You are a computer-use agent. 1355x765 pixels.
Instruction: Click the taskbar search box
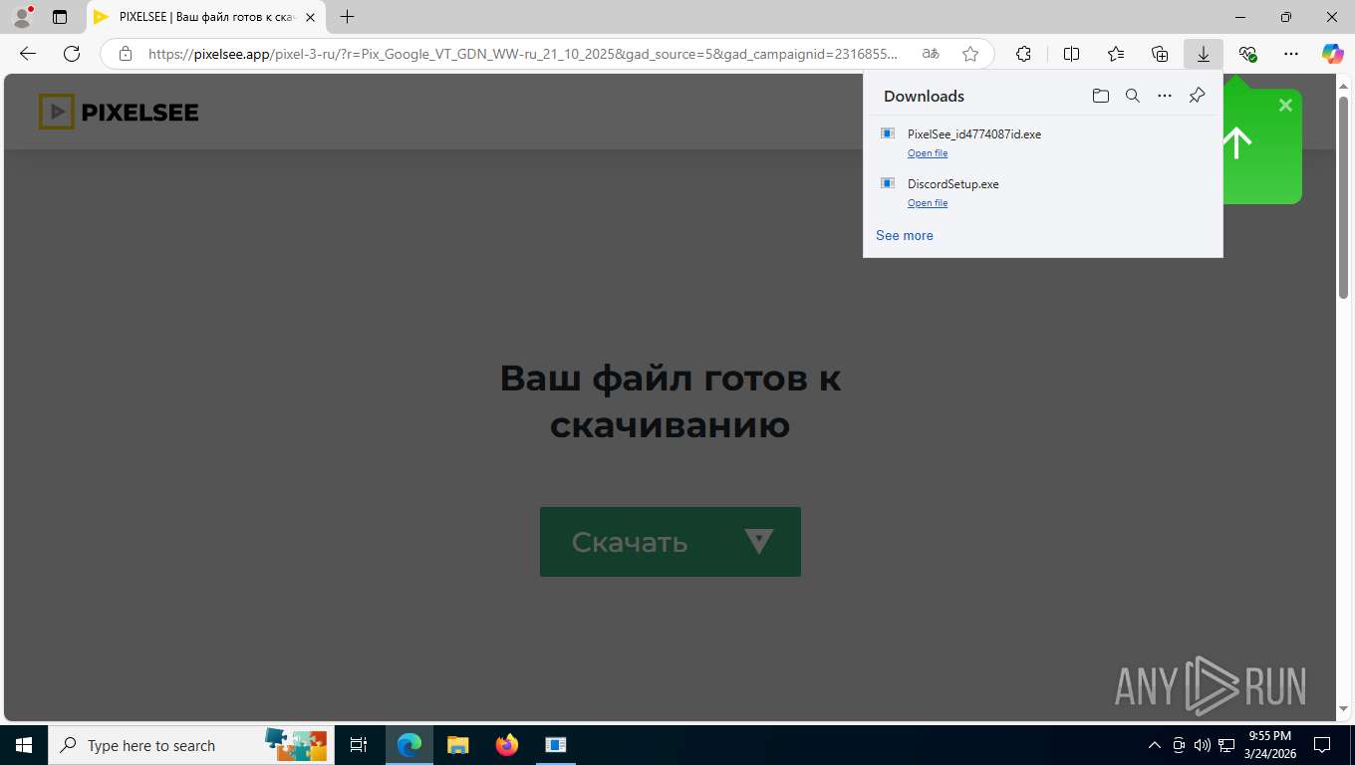(191, 745)
